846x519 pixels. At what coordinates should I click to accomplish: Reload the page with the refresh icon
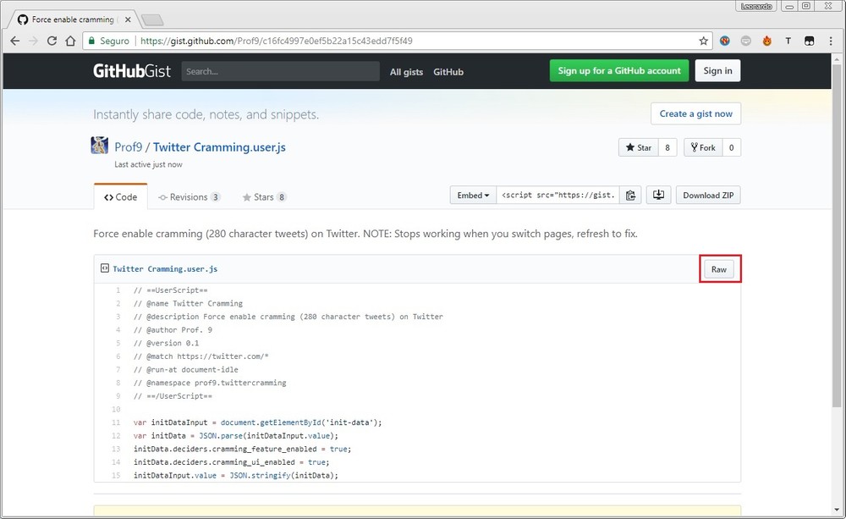(52, 41)
